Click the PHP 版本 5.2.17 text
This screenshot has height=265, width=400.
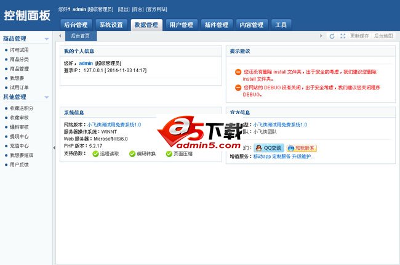tap(83, 146)
